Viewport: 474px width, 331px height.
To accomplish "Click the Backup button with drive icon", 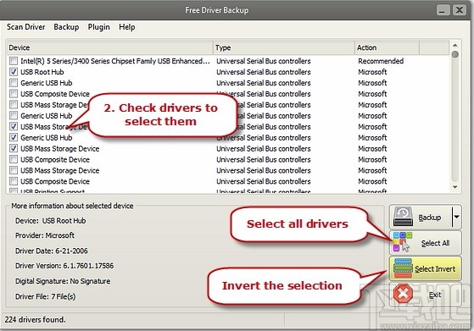I will [421, 217].
